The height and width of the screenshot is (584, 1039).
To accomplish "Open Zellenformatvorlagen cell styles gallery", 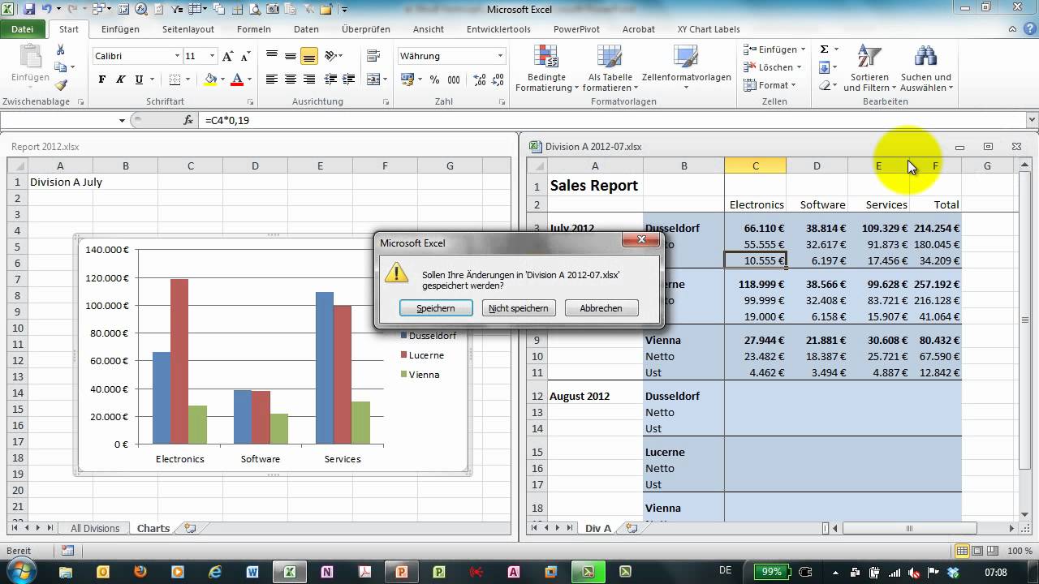I will (686, 67).
